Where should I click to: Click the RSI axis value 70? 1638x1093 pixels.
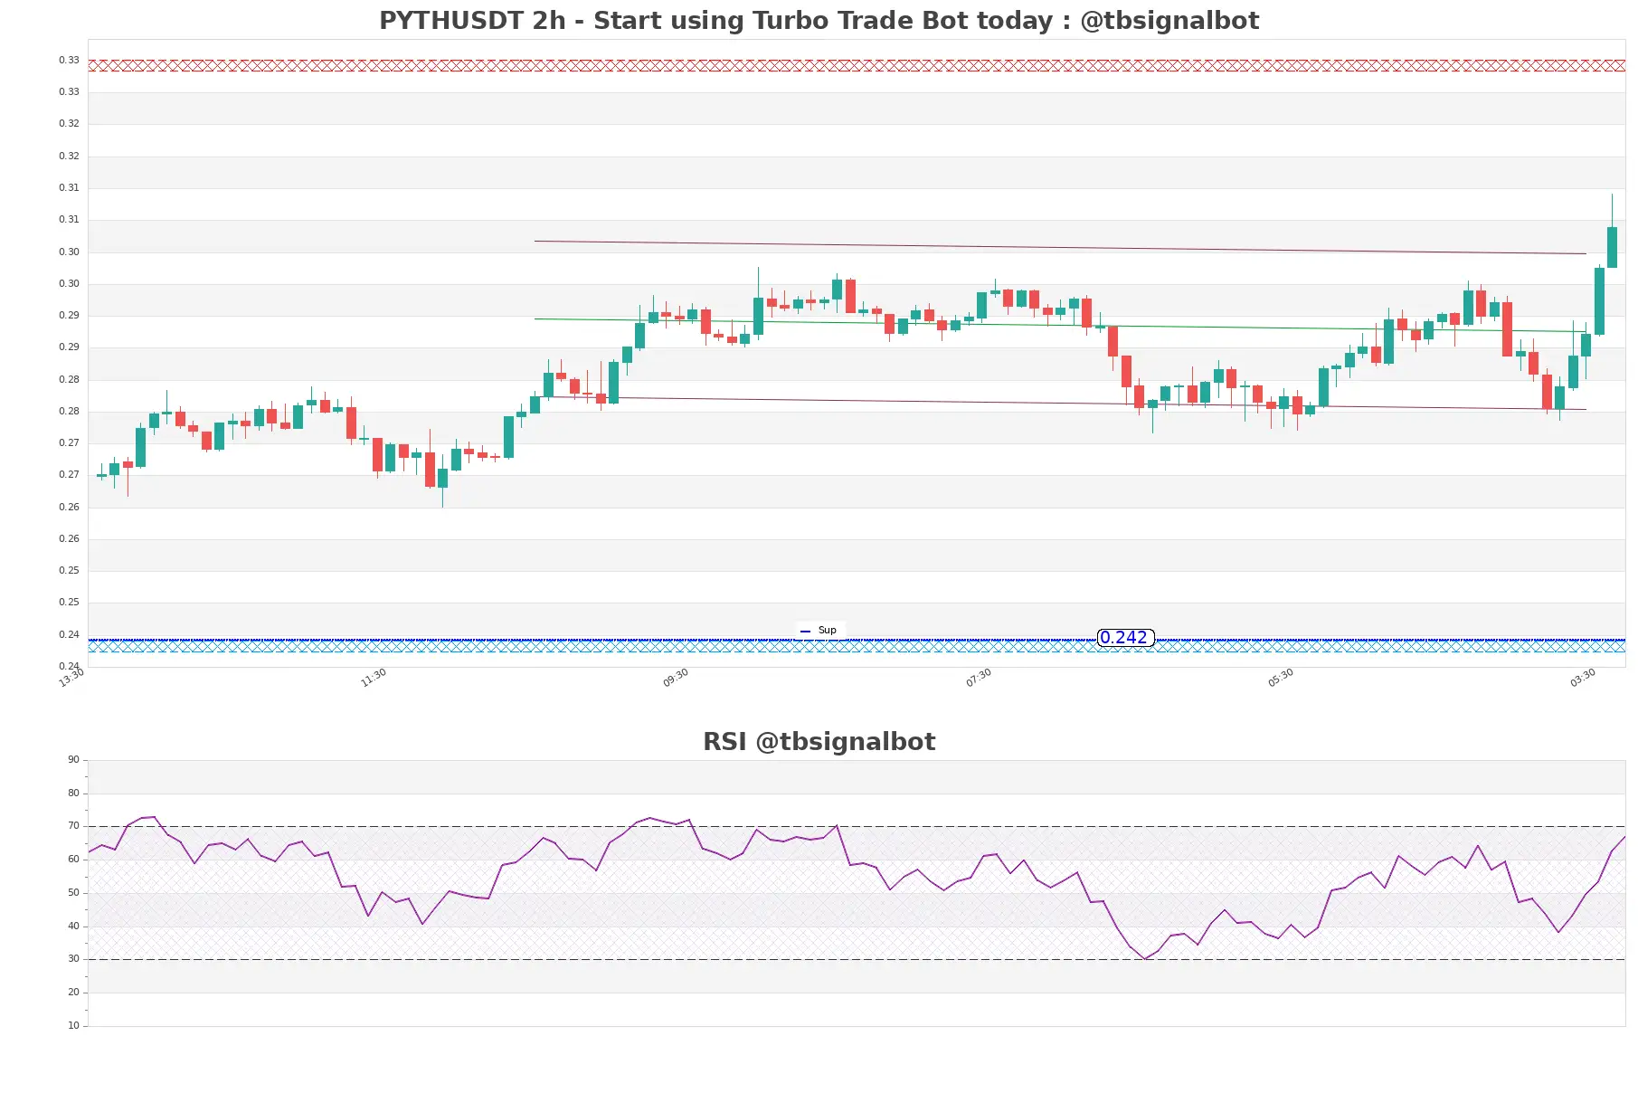[x=73, y=826]
